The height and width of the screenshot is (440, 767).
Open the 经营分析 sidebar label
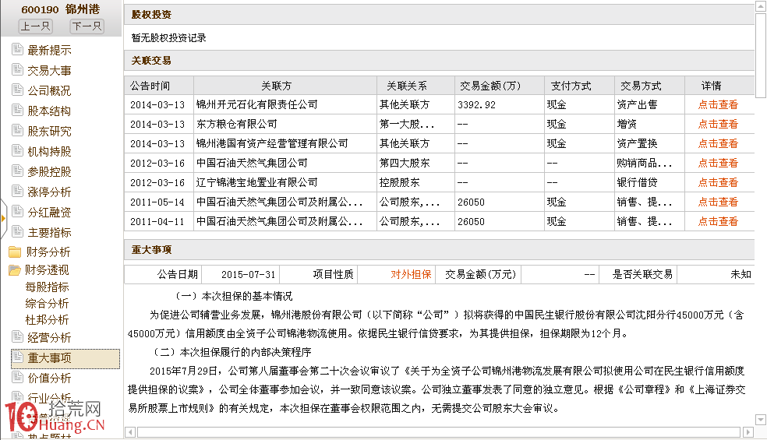point(49,337)
